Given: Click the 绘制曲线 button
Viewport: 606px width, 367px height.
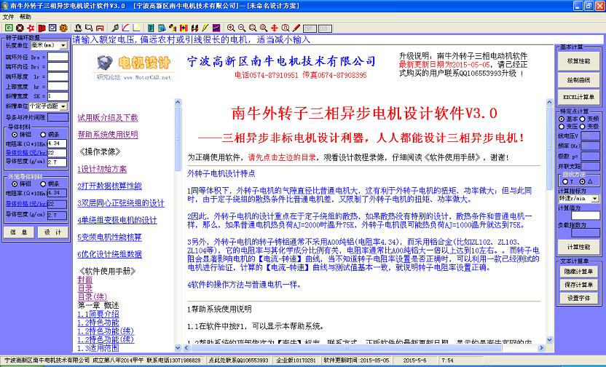Looking at the screenshot, I should (578, 79).
